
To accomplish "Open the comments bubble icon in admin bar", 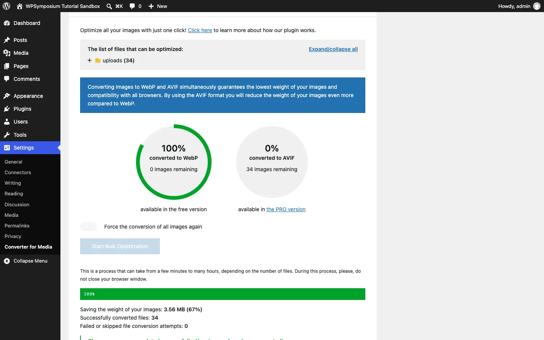I will (x=132, y=6).
